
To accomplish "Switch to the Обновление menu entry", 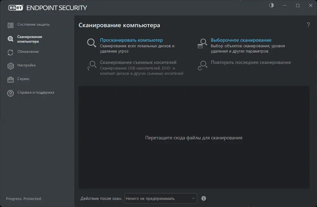I will (28, 52).
